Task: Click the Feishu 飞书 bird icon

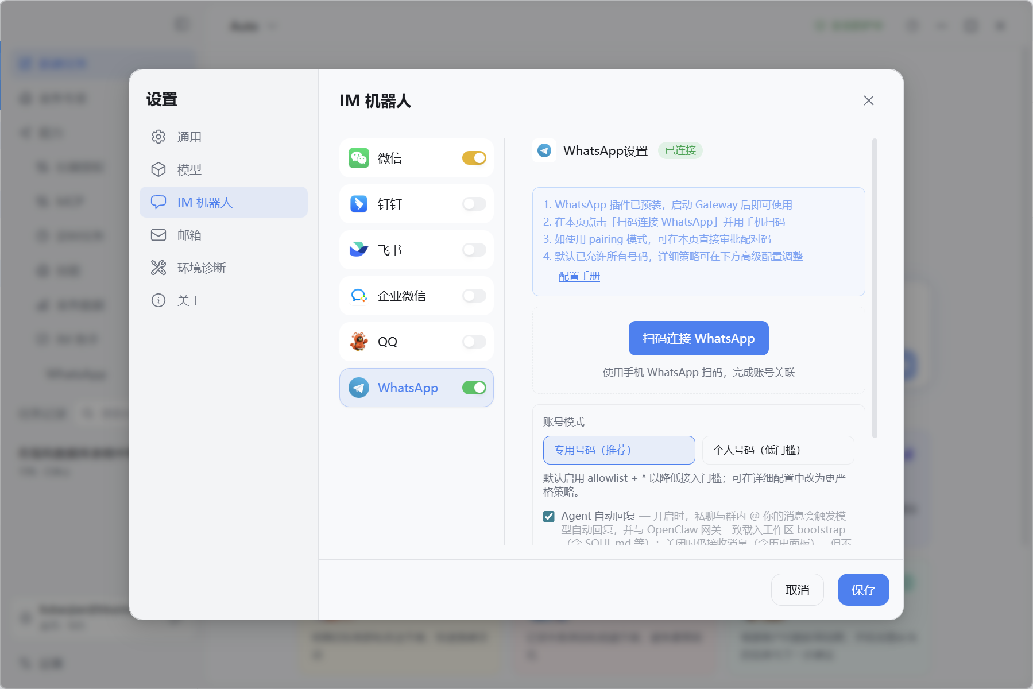Action: [359, 250]
